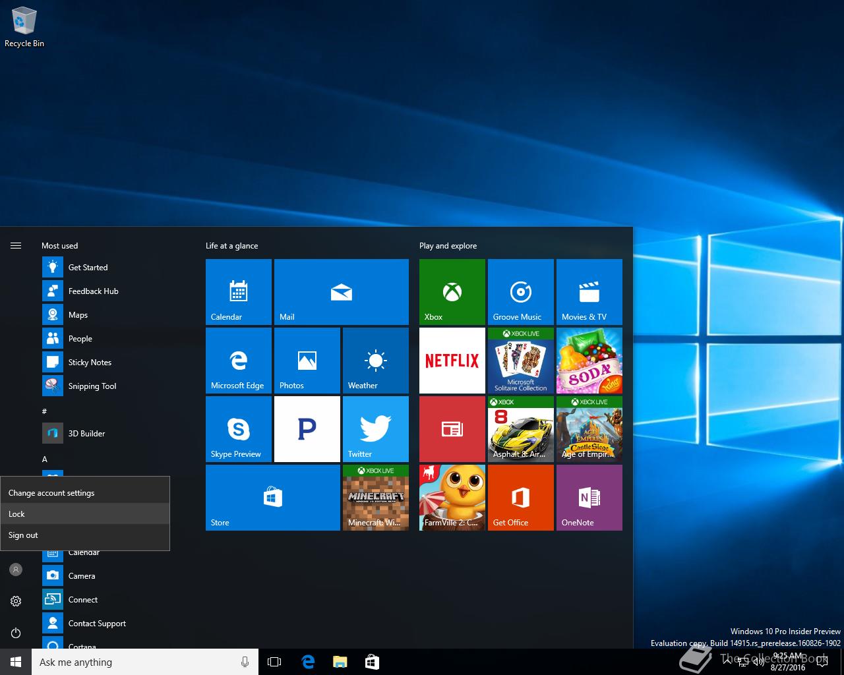Open Groove Music tile
This screenshot has width=844, height=675.
click(521, 292)
